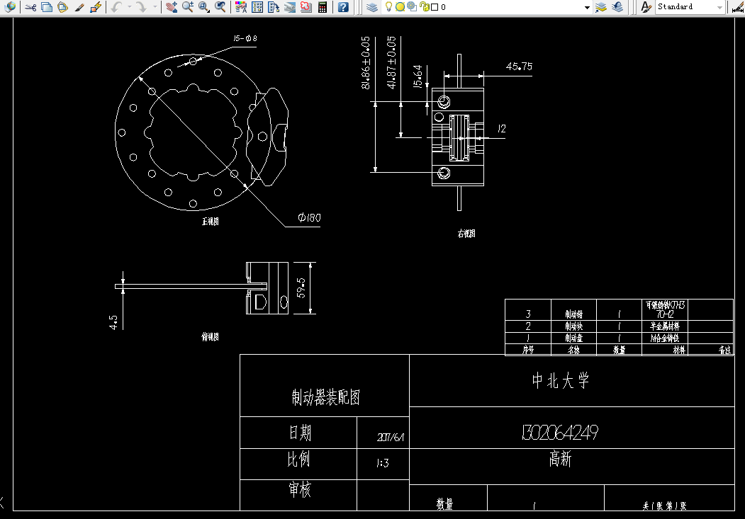
Task: Click the 3D DWF globe publish icon
Action: point(10,6)
